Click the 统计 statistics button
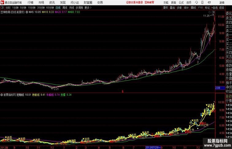The height and width of the screenshot is (149, 232). (x=186, y=8)
